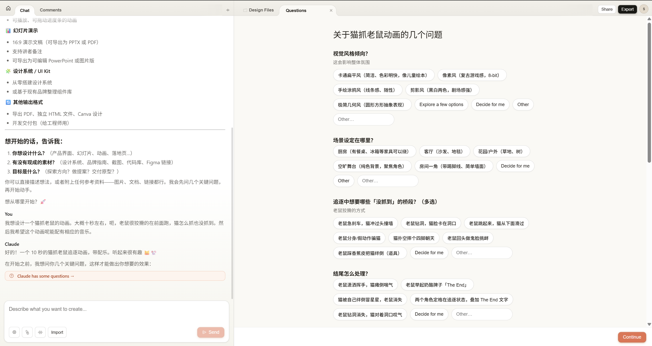
Task: Select 老鼠潇洒挥手，猫瘫倒喘气 ending
Action: click(x=365, y=285)
